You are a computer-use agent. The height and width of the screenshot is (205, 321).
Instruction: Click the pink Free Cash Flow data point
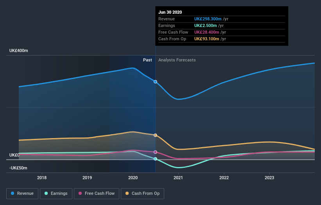point(155,152)
